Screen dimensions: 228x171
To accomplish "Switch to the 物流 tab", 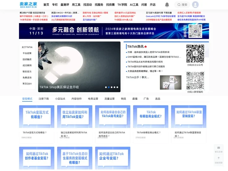I will (123, 99).
